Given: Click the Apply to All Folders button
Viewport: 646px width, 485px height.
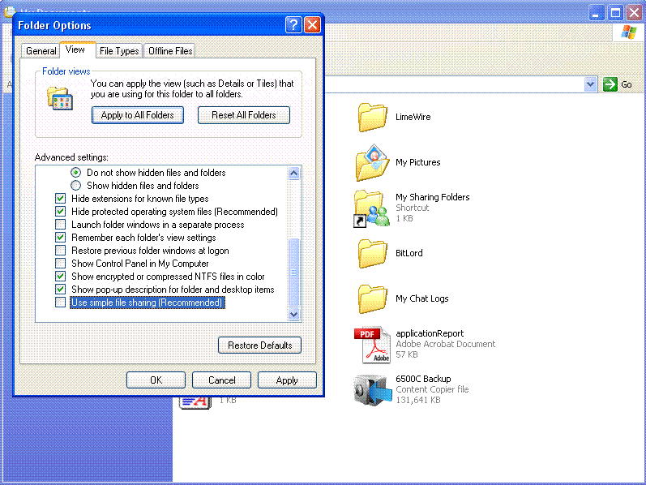Looking at the screenshot, I should 138,115.
